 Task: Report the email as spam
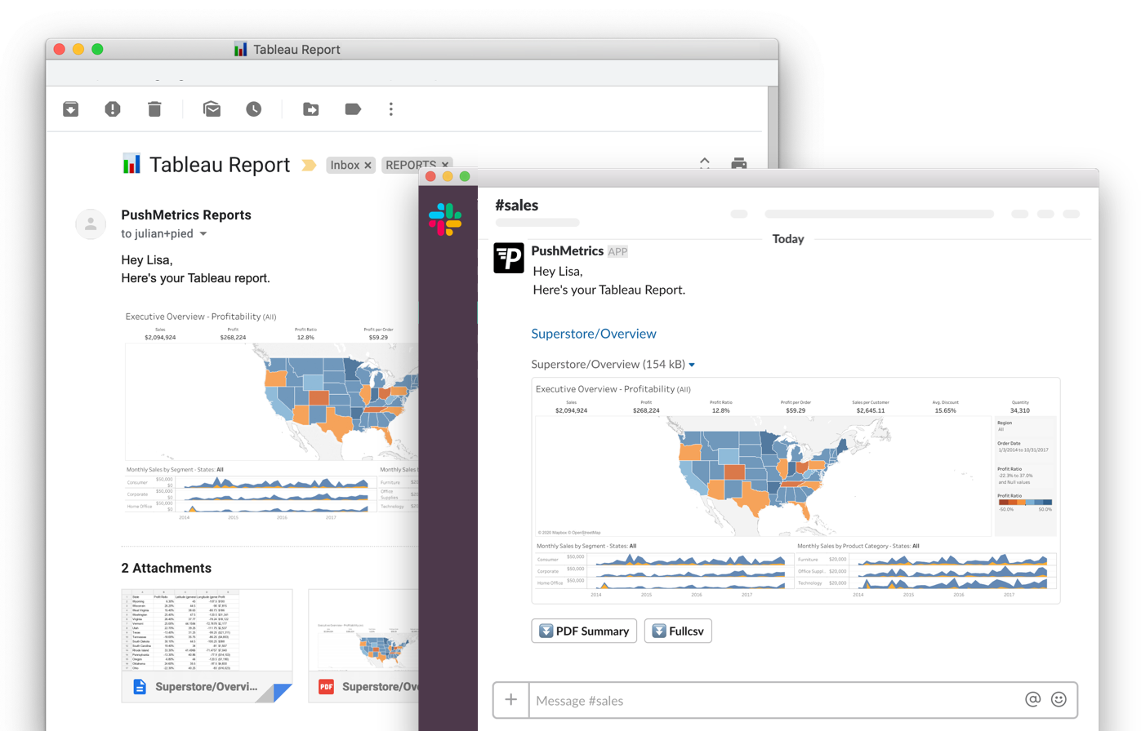(x=113, y=109)
